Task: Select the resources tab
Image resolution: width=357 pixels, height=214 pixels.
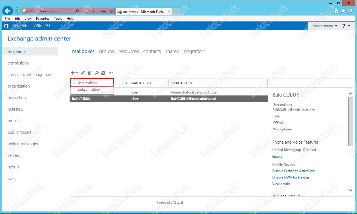Action: point(128,51)
